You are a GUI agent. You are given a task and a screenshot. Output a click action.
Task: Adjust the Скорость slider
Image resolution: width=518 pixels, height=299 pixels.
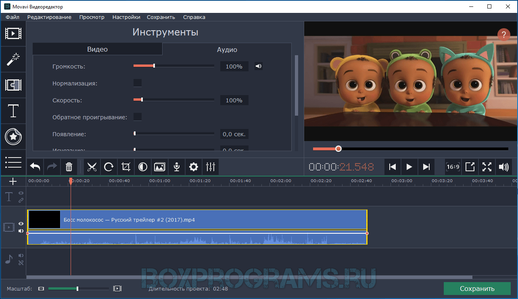click(x=174, y=100)
